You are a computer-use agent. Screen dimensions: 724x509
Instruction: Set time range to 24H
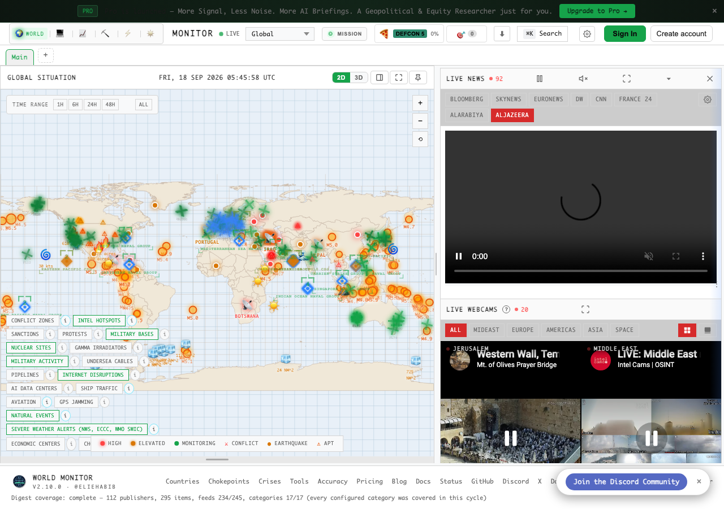point(92,105)
